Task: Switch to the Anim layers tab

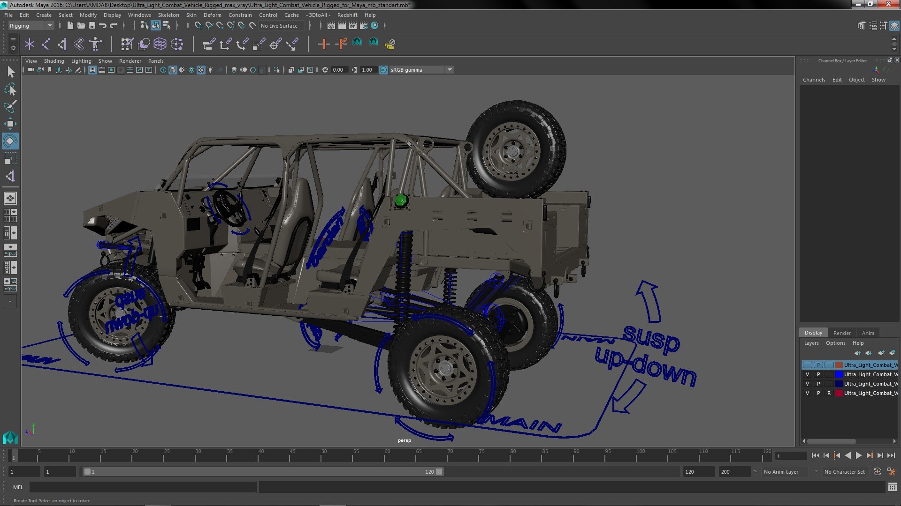Action: (x=868, y=333)
